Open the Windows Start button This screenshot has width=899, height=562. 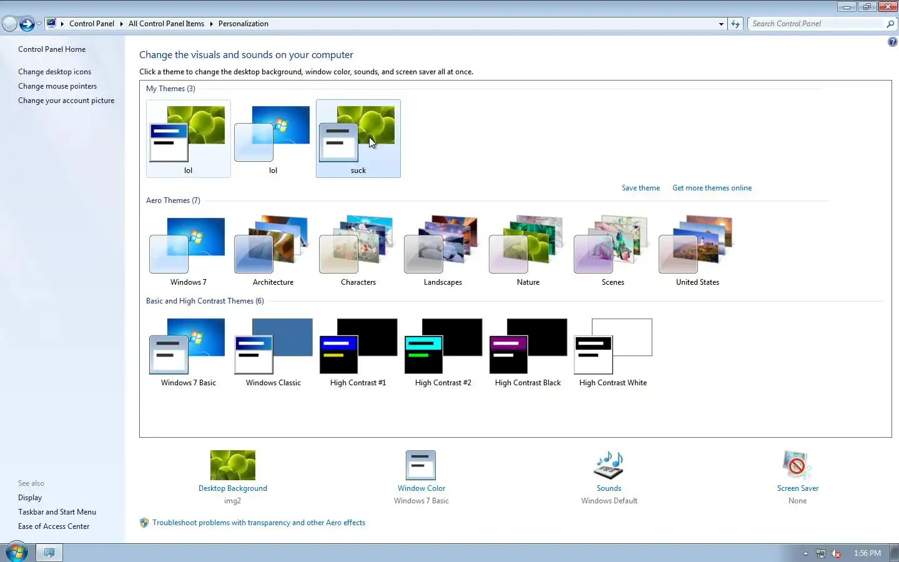17,552
